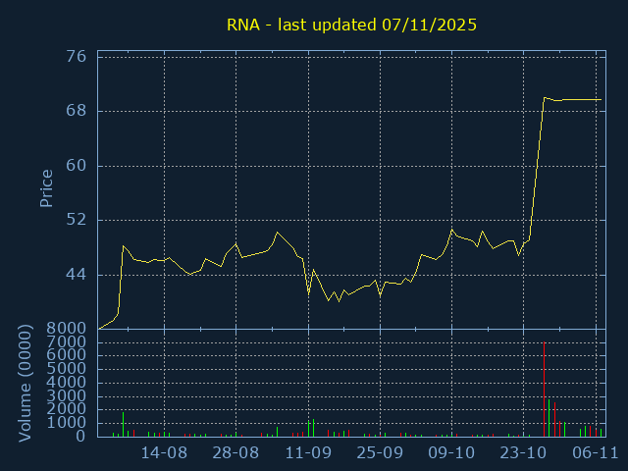Select the 4000 volume tick label
The width and height of the screenshot is (628, 471).
[x=68, y=383]
